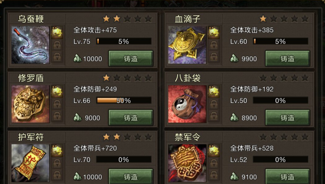Click the second star of 乌蚕鞭 rating

tap(117, 19)
